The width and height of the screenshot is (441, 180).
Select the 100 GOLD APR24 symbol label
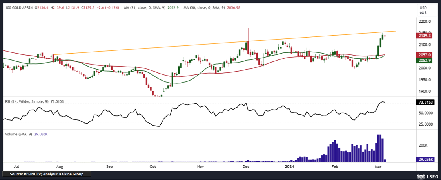18,8
